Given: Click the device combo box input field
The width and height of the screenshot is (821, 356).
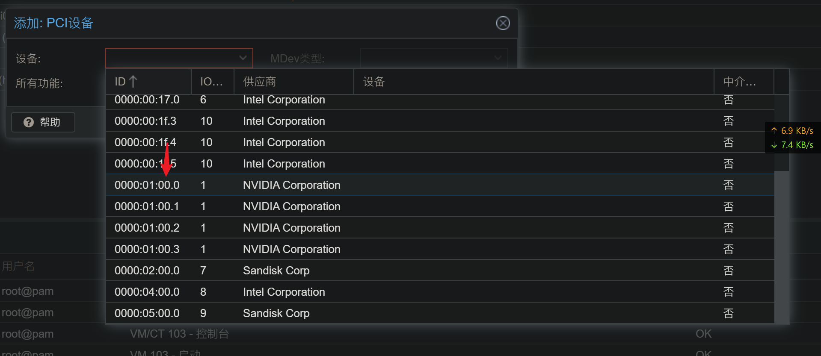Looking at the screenshot, I should click(171, 58).
